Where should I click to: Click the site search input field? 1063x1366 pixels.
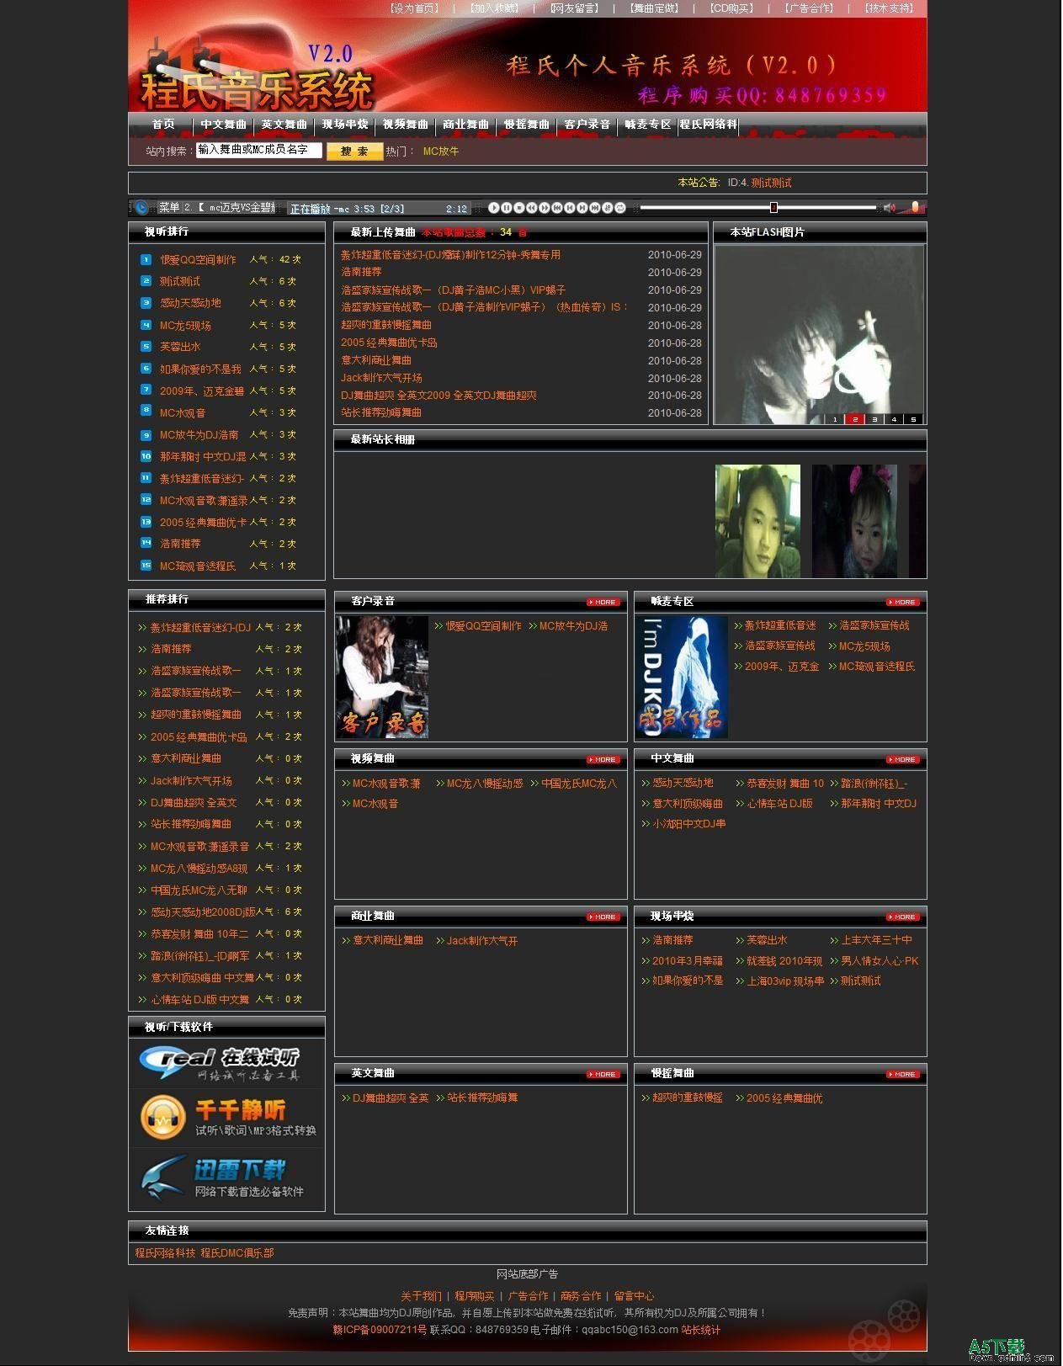click(258, 150)
